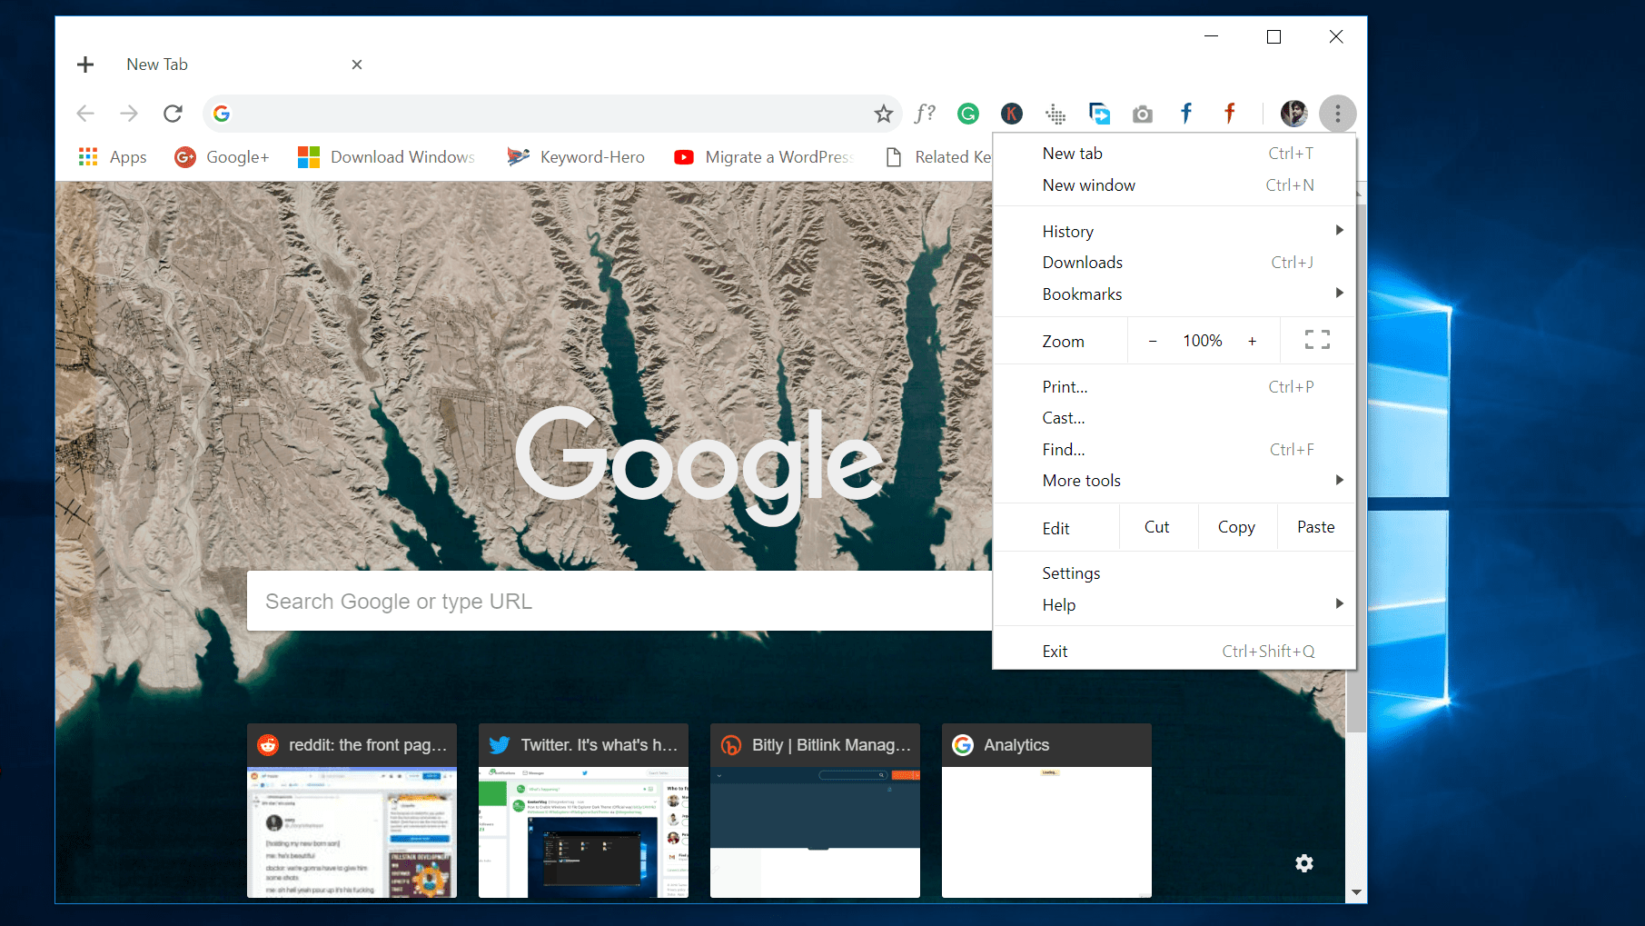This screenshot has height=926, width=1645.
Task: Go forward using forward arrow
Action: pos(129,114)
